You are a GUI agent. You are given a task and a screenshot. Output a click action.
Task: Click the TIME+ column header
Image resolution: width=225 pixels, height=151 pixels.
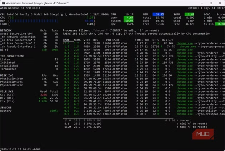click(x=139, y=40)
